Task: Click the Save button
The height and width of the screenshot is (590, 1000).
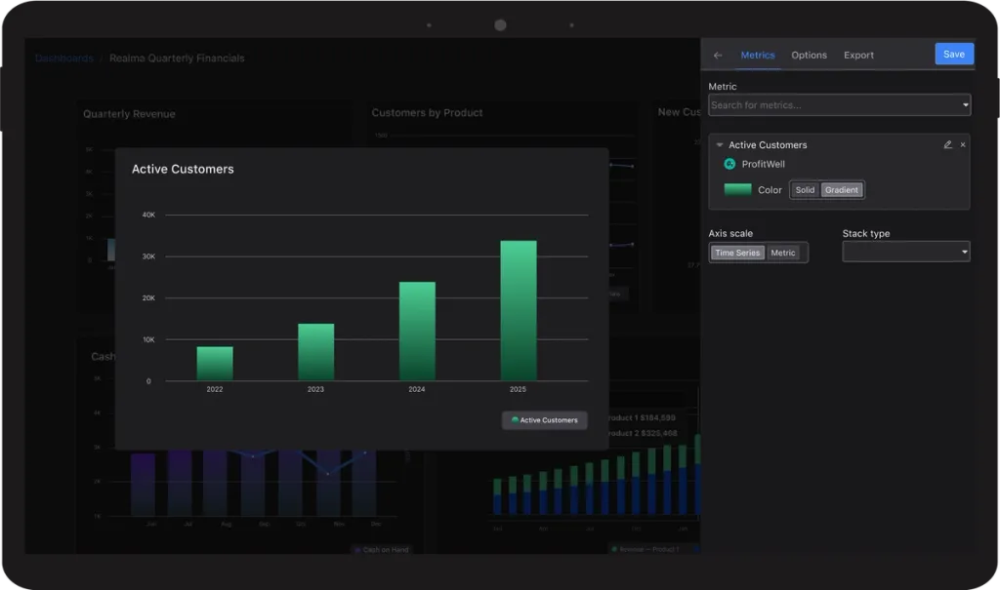Action: [x=954, y=55]
